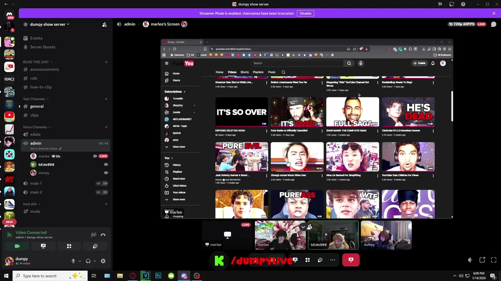Stop watching stream red button
This screenshot has height=281, width=501.
351,260
